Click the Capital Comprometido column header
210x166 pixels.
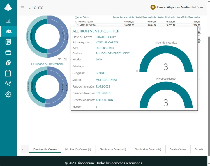pyautogui.click(x=123, y=17)
